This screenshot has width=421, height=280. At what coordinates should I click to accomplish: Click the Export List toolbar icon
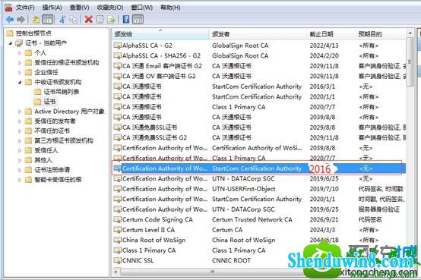[x=111, y=19]
